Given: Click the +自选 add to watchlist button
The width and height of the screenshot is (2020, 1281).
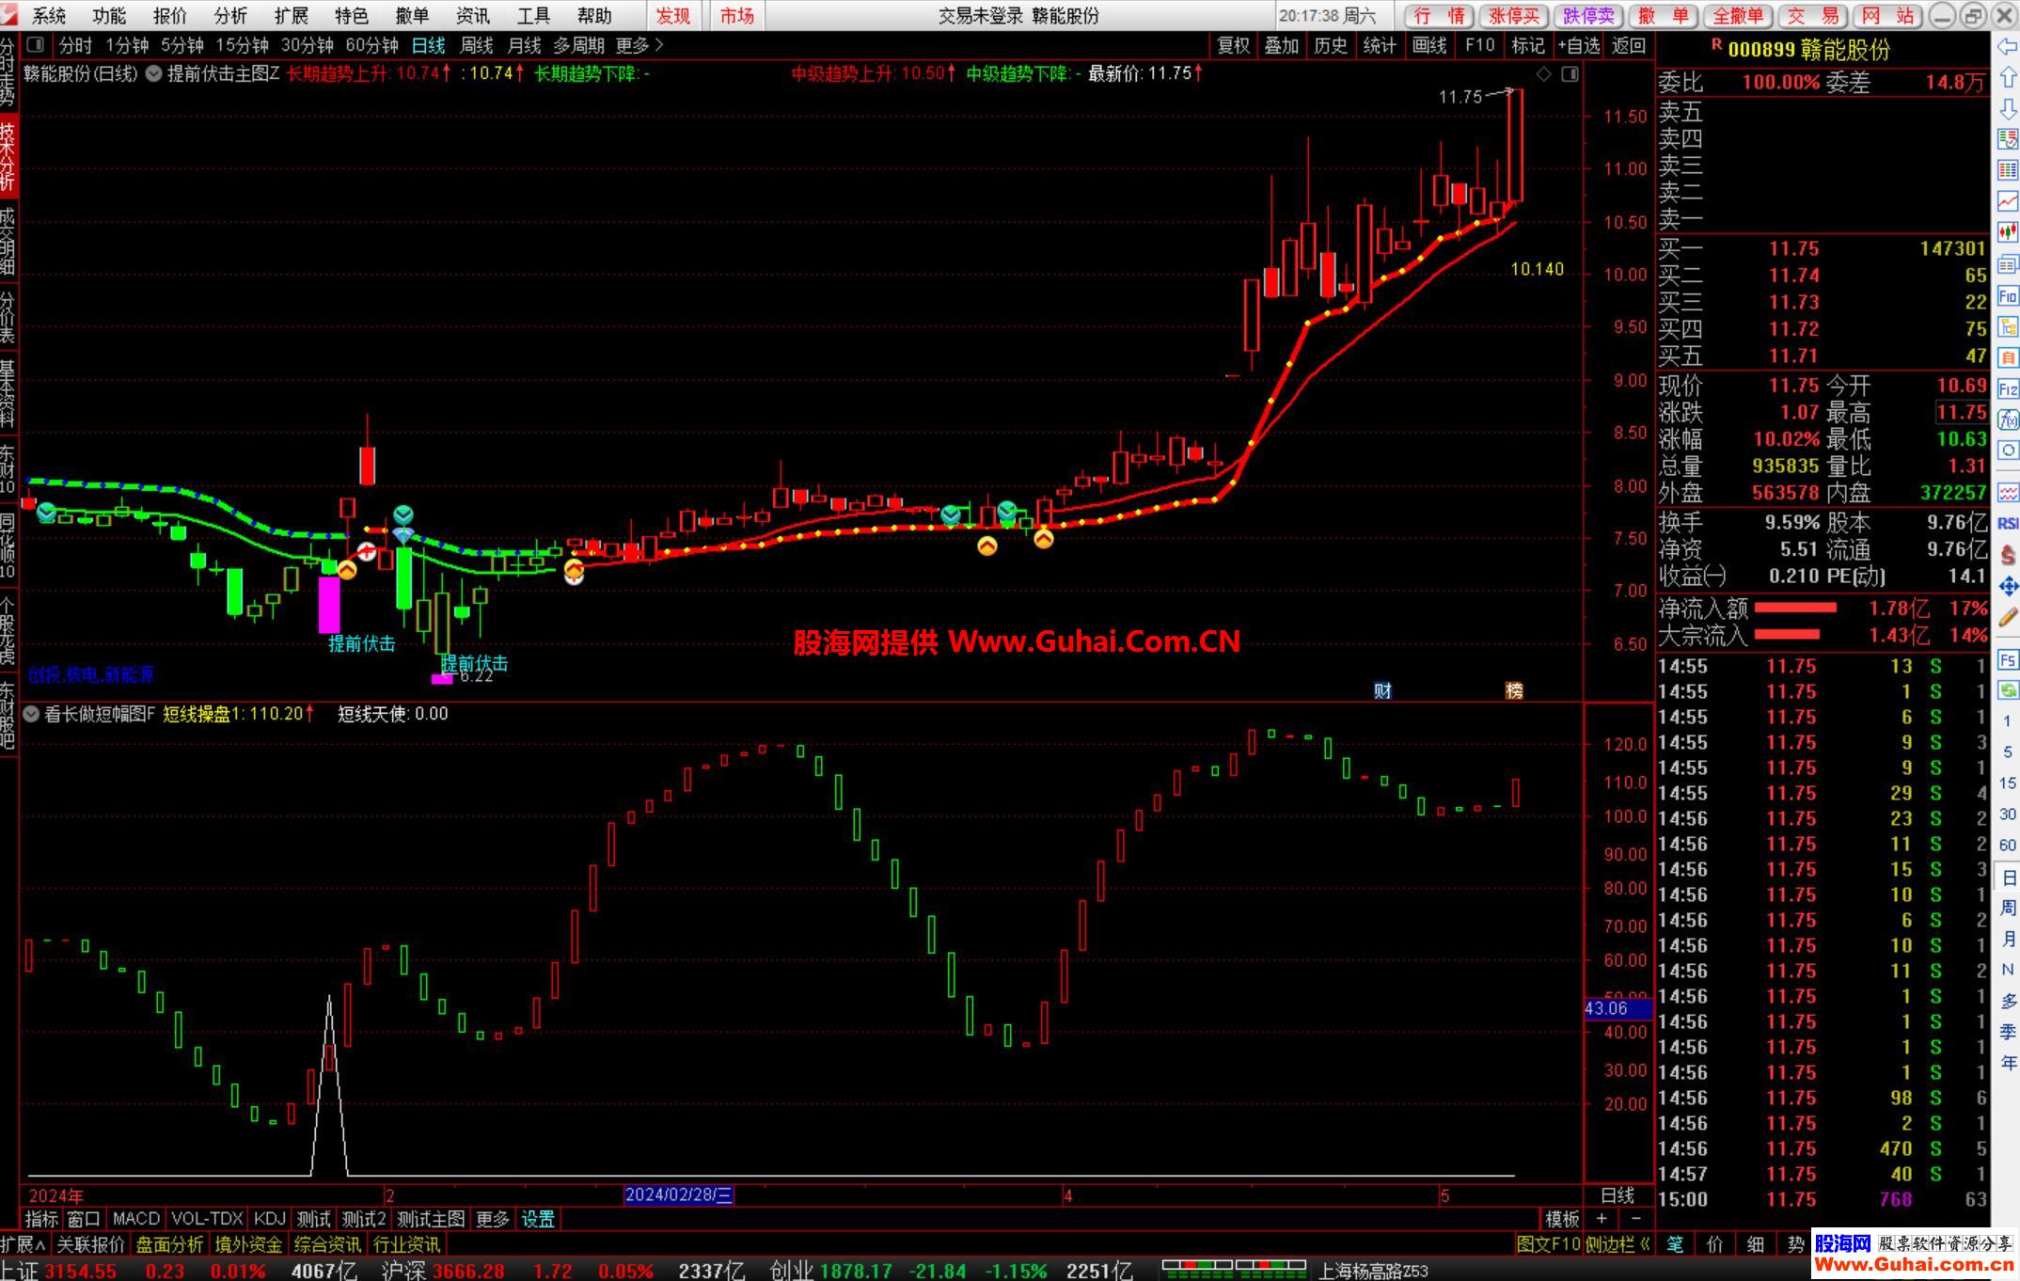Looking at the screenshot, I should pos(1578,45).
